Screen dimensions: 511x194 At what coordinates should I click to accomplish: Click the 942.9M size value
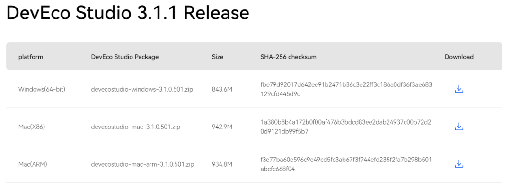[221, 127]
